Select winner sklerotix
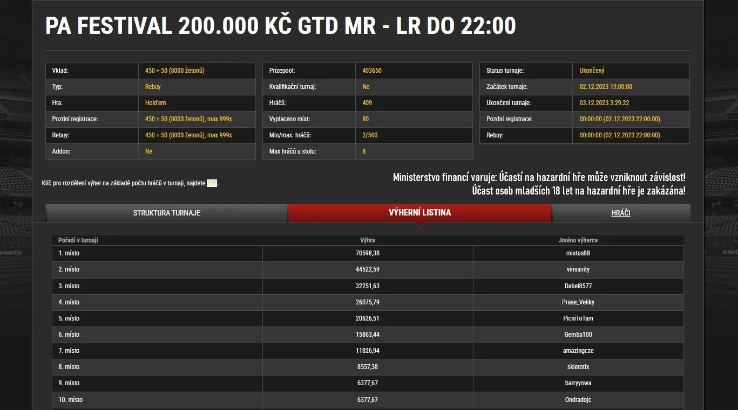The width and height of the screenshot is (738, 410). 578,367
